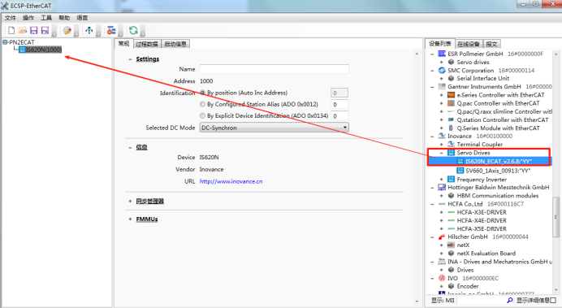562x308 pixels.
Task: Open the 帮助 menu
Action: 64,18
